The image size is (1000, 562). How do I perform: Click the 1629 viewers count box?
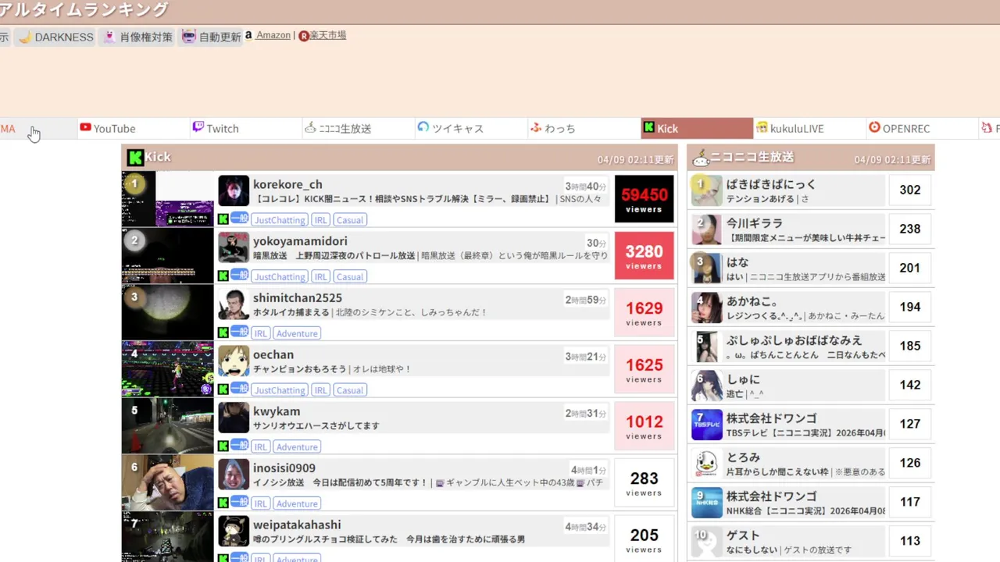point(644,312)
